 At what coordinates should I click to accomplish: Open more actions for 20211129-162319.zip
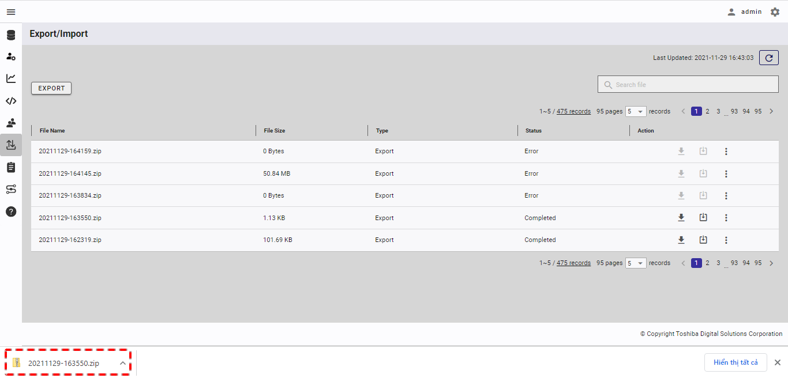pos(726,240)
